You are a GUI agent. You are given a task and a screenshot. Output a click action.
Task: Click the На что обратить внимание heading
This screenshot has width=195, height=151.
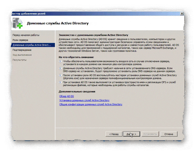pyautogui.click(x=76, y=57)
